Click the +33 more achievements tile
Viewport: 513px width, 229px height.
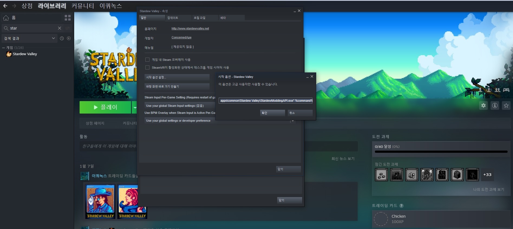click(487, 175)
